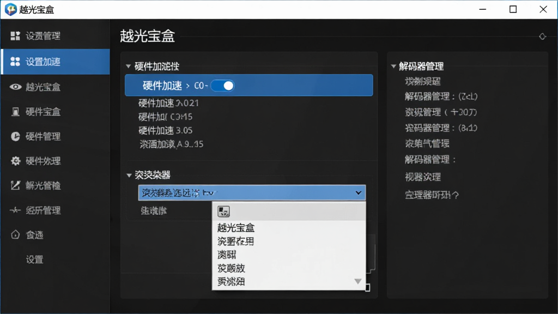Image resolution: width=558 pixels, height=314 pixels.
Task: Select the 解码器管理 row ending in (ZcL)
Action: click(x=441, y=96)
